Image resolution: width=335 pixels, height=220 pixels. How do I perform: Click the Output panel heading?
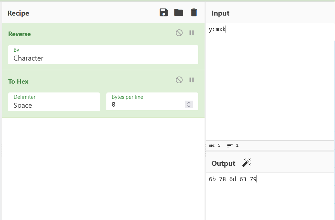(223, 163)
